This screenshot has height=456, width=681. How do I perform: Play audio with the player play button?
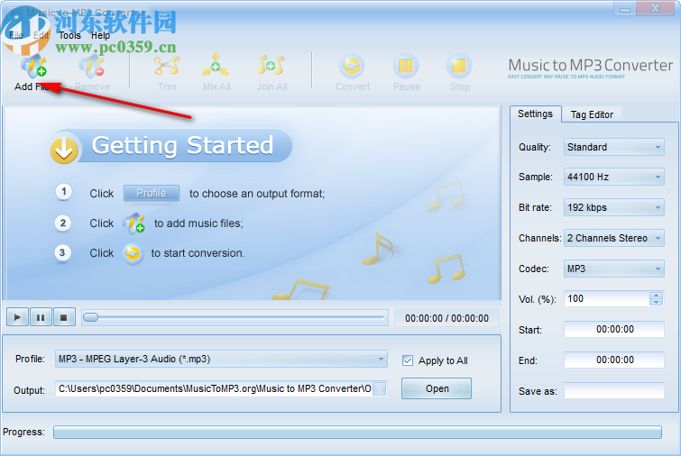click(x=17, y=317)
